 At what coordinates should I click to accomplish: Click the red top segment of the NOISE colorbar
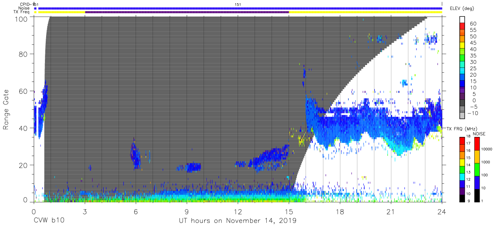point(478,144)
